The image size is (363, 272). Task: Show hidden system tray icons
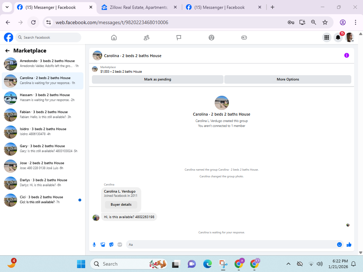point(288,264)
